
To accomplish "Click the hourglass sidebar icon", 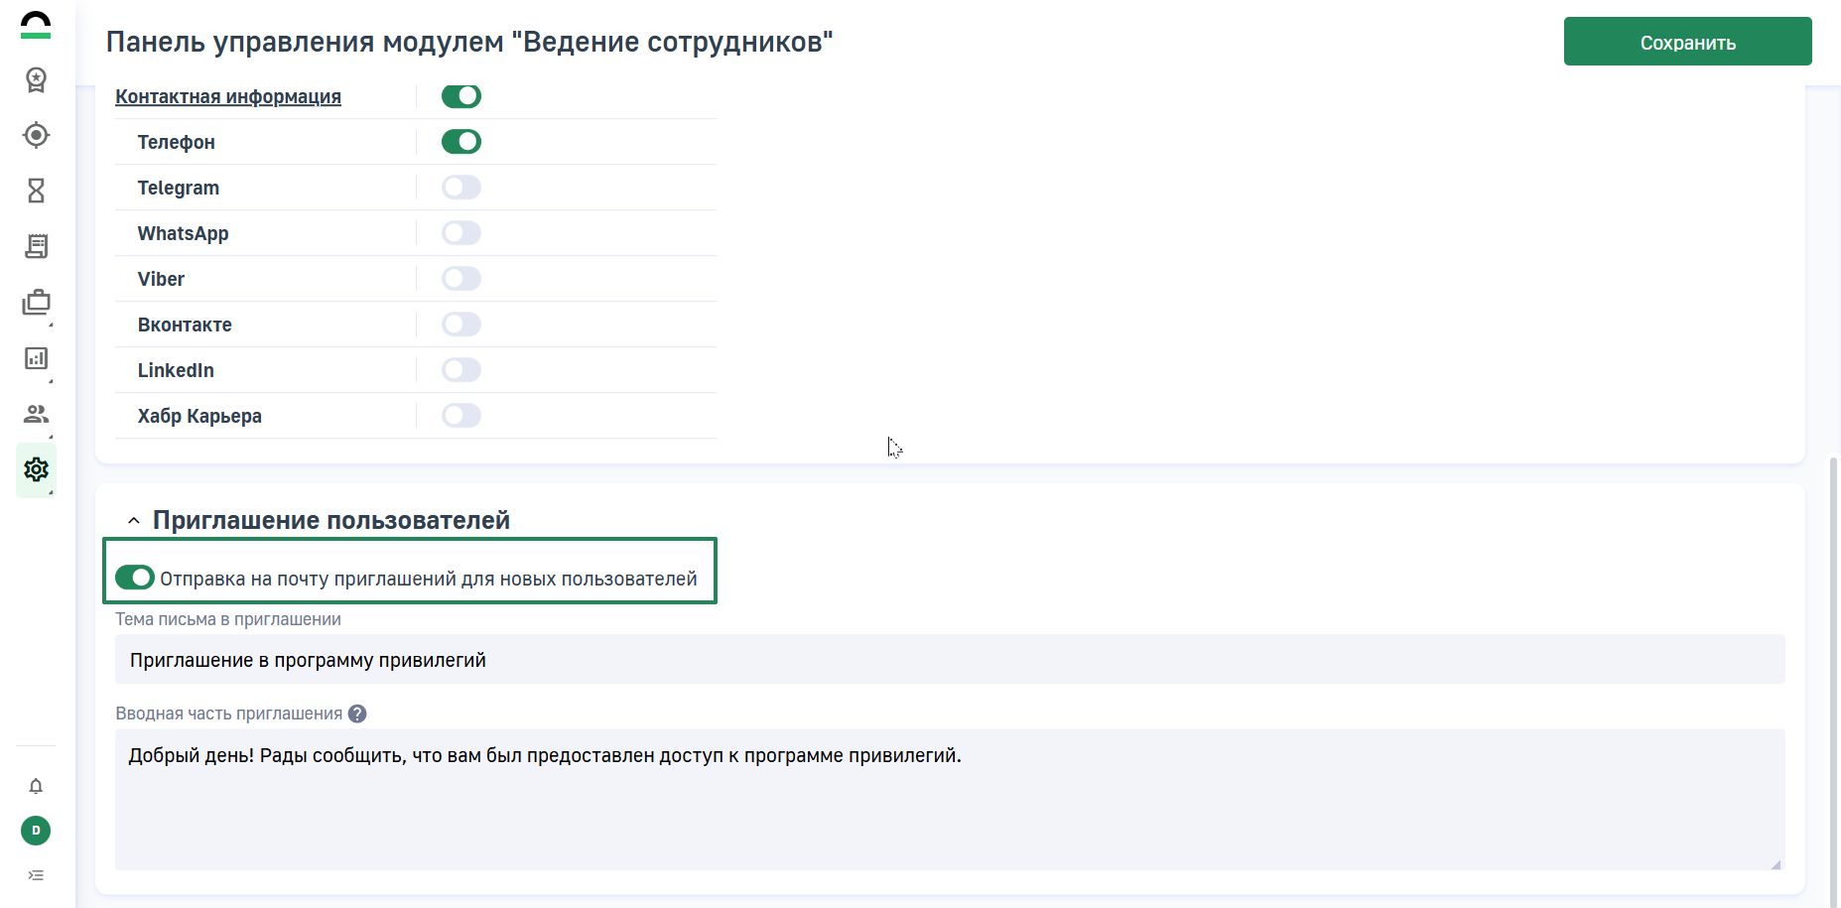I will [36, 191].
